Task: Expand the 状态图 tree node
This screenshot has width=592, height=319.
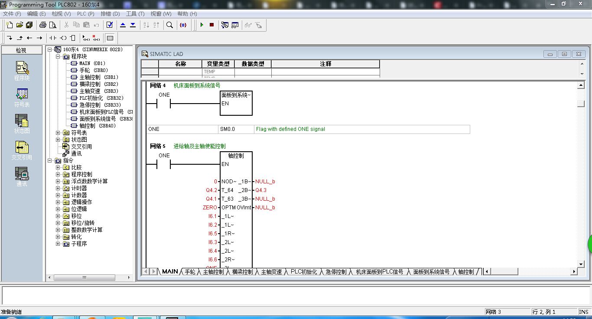Action: 58,140
